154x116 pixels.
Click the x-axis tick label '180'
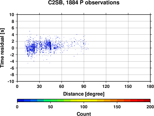(150, 86)
